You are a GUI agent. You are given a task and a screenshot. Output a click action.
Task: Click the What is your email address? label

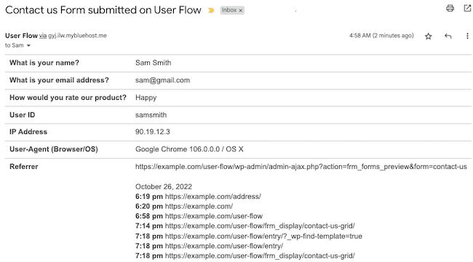59,80
